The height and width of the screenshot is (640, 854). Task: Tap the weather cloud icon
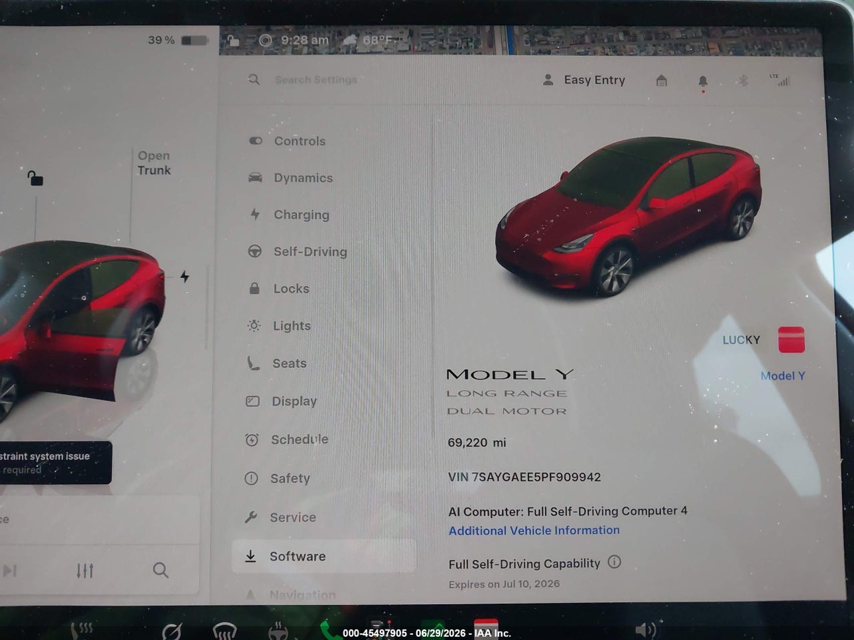click(x=350, y=41)
